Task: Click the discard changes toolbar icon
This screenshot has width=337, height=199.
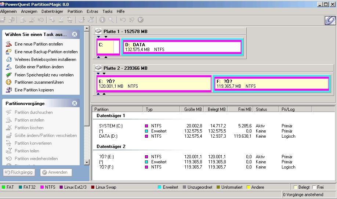Action: (131, 20)
